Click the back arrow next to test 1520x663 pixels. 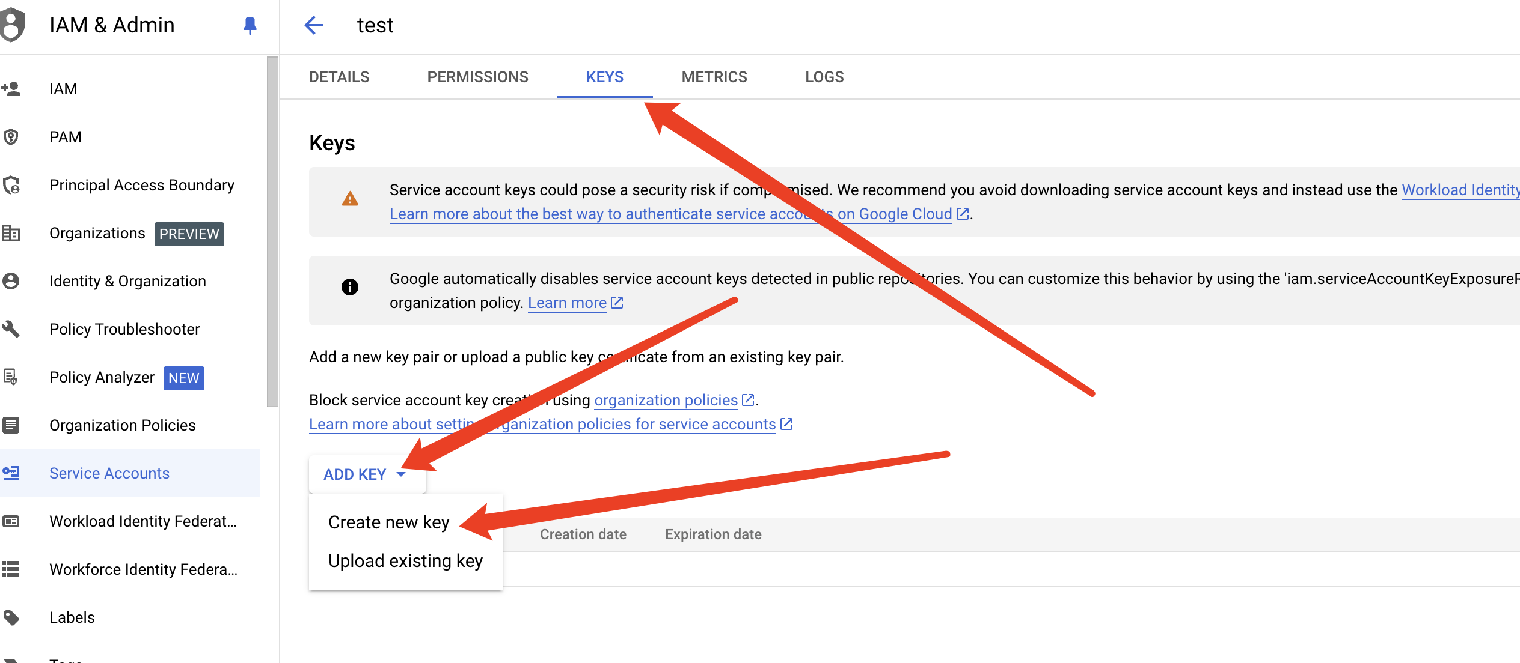(314, 25)
